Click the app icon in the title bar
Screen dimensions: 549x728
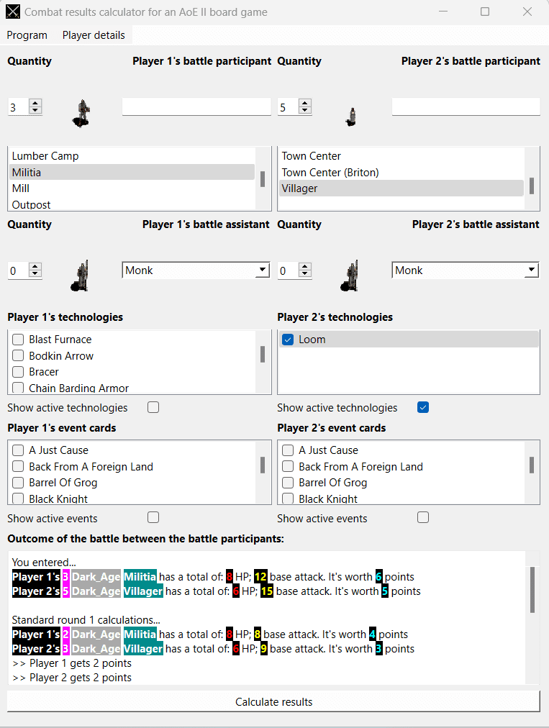tap(12, 12)
